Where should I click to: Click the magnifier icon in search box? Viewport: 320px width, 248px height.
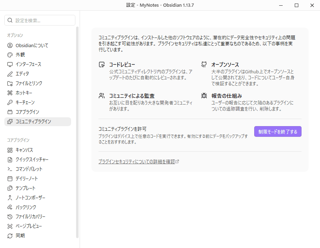click(10, 20)
